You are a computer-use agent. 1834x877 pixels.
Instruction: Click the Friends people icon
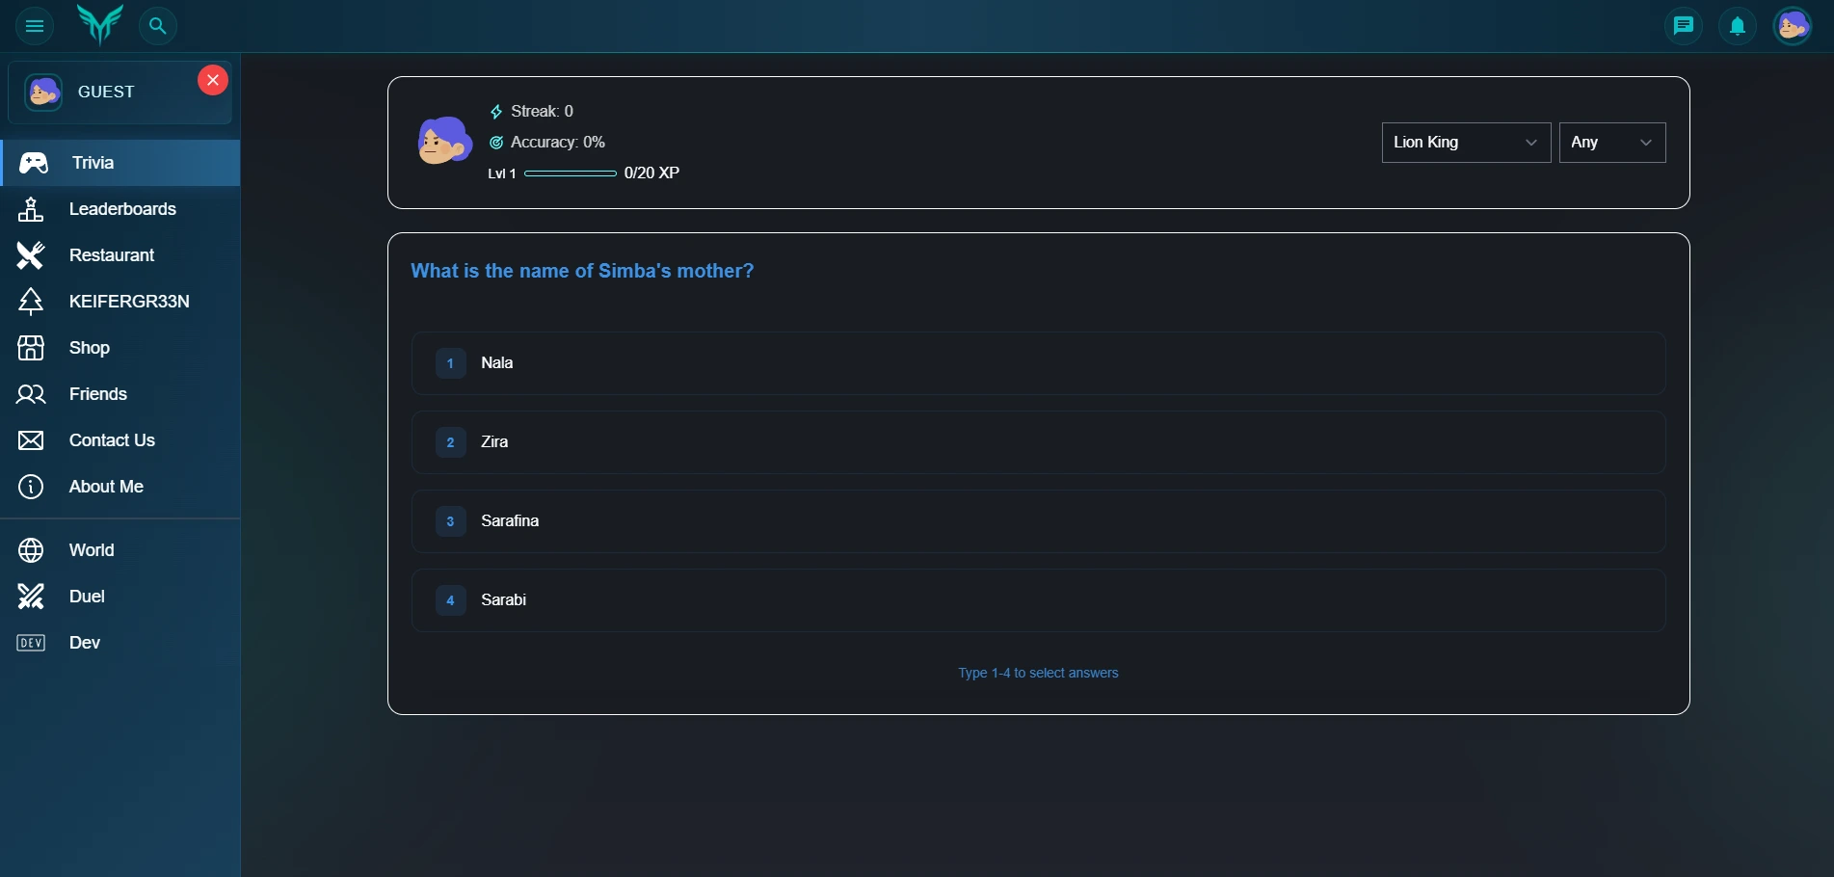coord(31,394)
